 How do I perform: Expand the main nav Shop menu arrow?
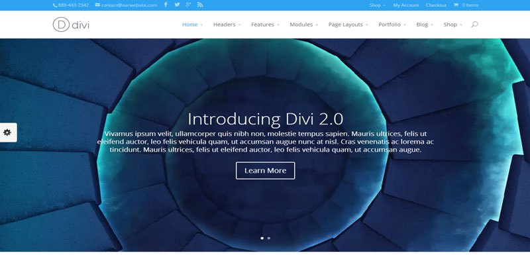[x=461, y=25]
